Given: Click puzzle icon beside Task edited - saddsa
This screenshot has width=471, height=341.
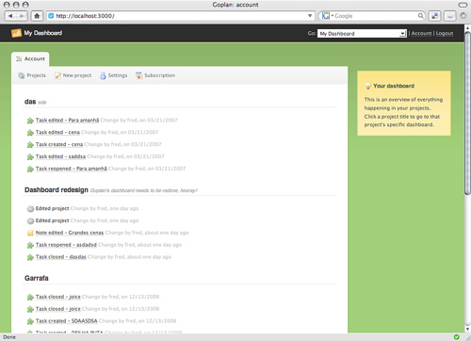Looking at the screenshot, I should point(30,157).
